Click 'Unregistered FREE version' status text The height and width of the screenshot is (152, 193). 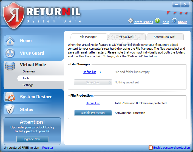pos(21,148)
